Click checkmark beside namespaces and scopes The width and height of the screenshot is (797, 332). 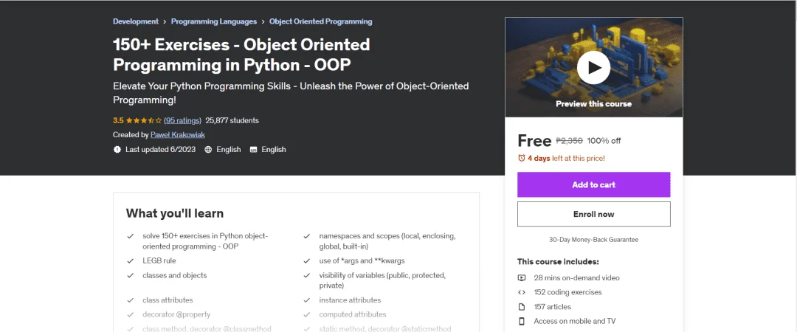(x=307, y=236)
